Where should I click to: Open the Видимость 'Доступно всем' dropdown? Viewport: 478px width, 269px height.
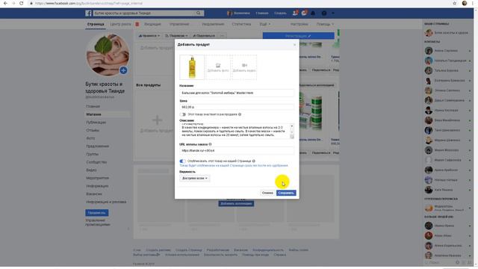coord(194,178)
